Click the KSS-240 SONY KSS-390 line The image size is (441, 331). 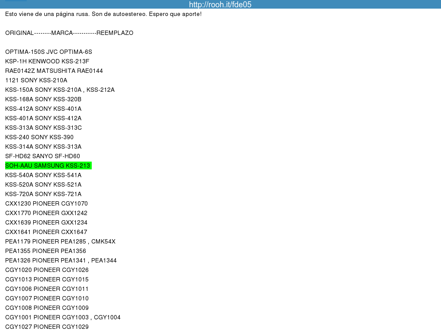[39, 137]
